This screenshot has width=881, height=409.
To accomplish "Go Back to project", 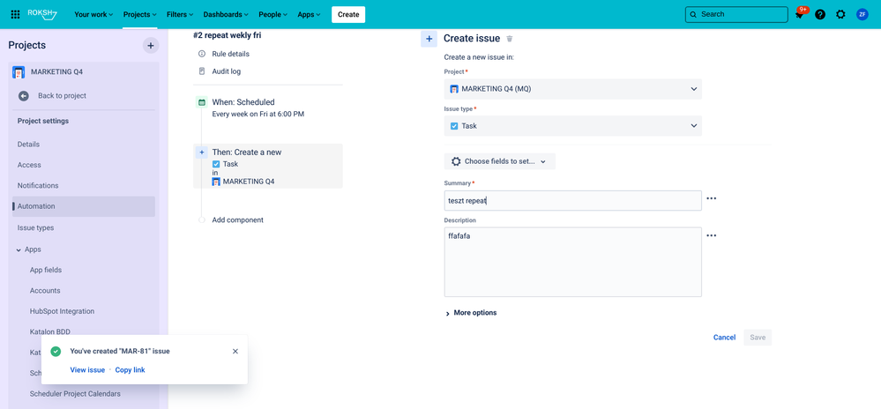I will click(x=62, y=95).
